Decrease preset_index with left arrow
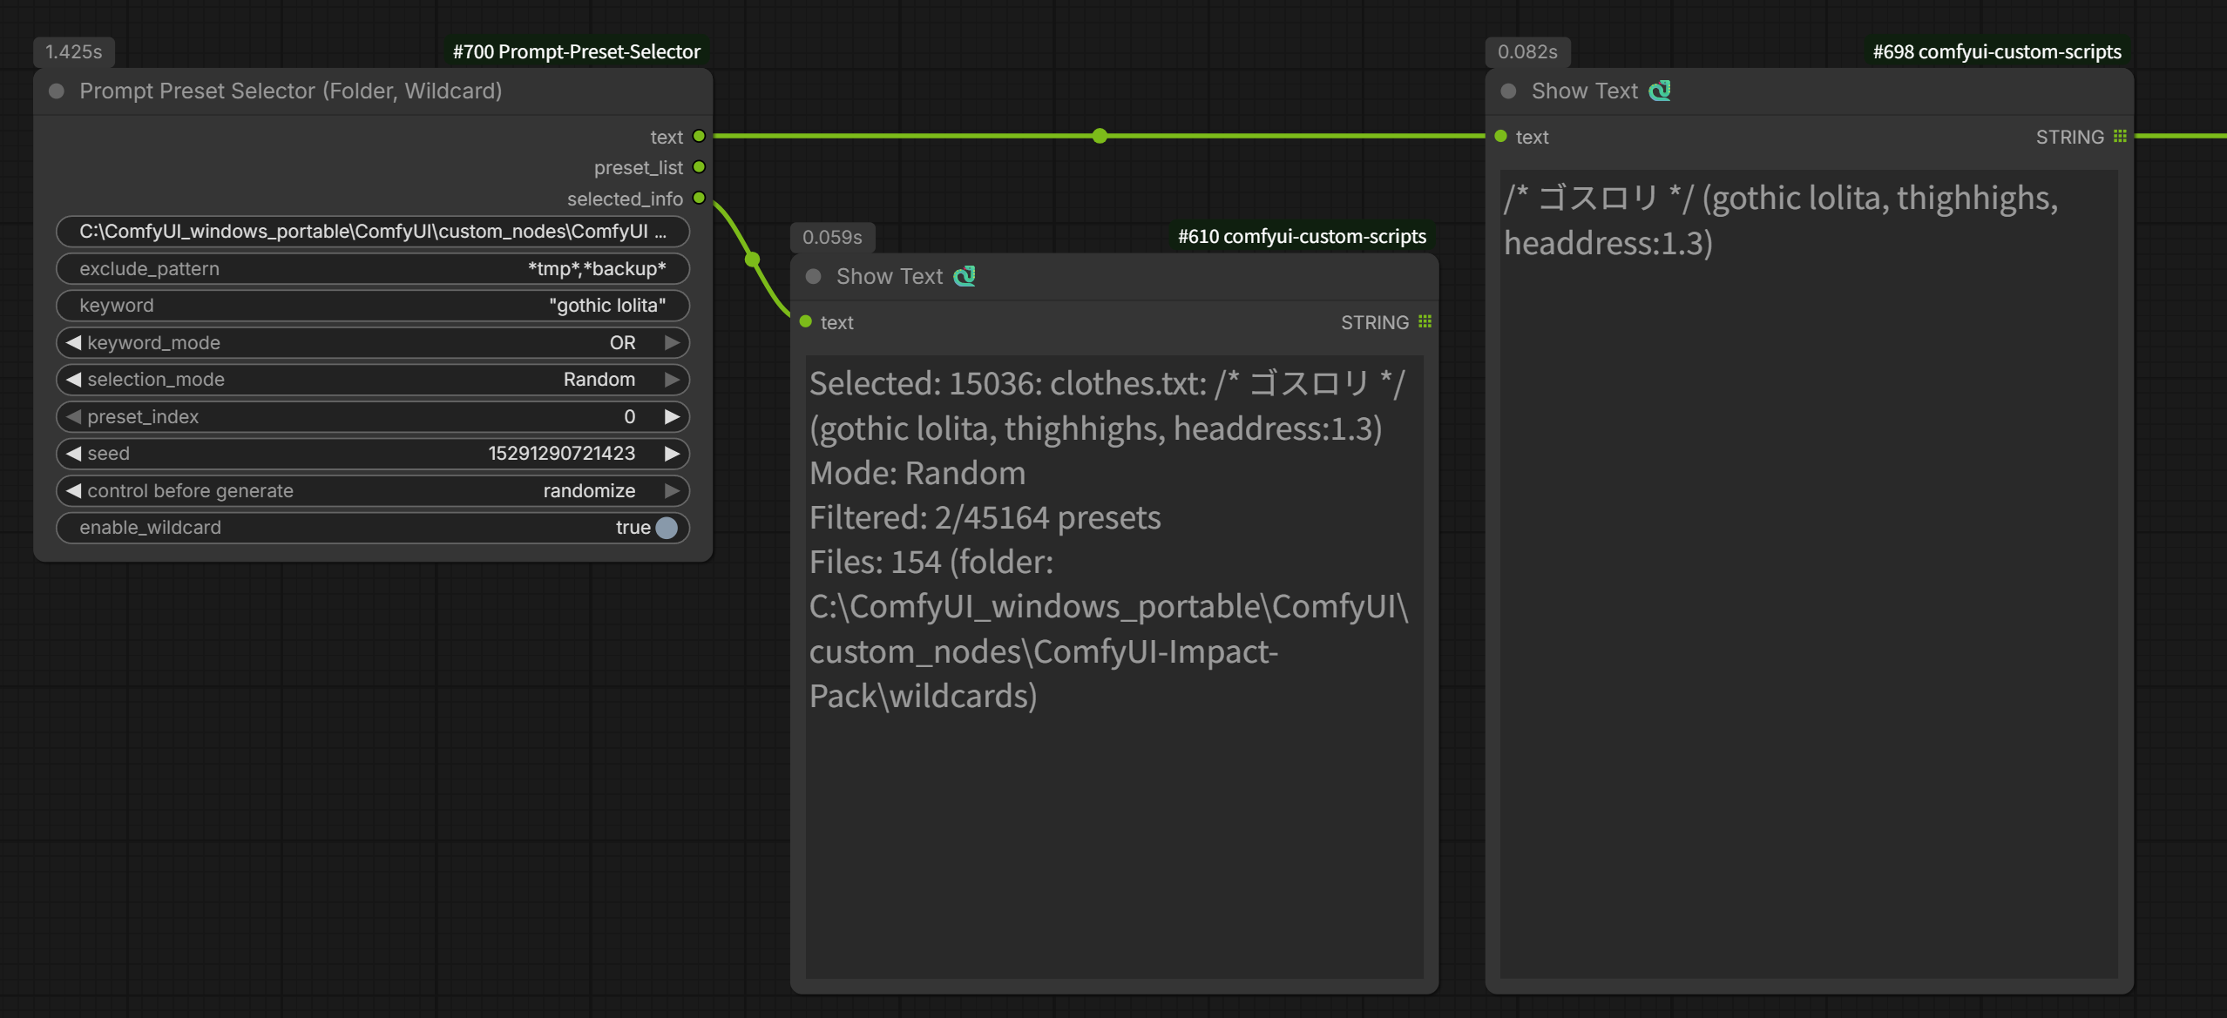Image resolution: width=2227 pixels, height=1018 pixels. coord(73,417)
